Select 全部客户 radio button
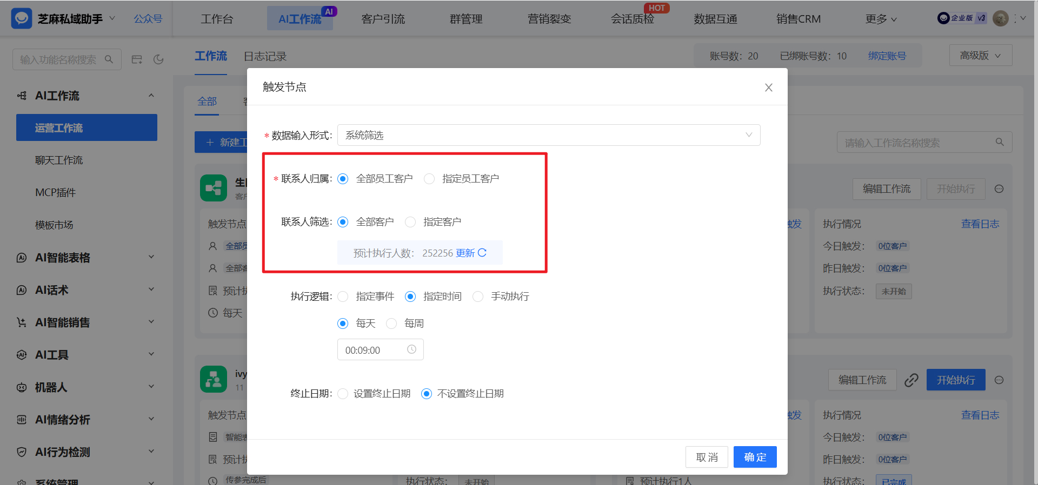This screenshot has height=485, width=1038. pos(343,222)
